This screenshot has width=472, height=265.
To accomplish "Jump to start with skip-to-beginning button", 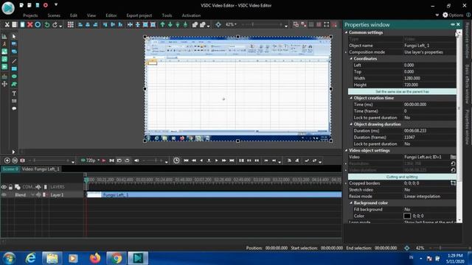I will (186, 160).
